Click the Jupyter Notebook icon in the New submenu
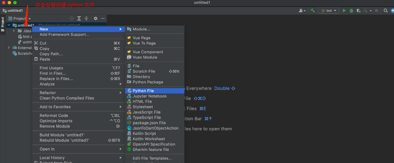This screenshot has width=394, height=163. click(x=129, y=96)
